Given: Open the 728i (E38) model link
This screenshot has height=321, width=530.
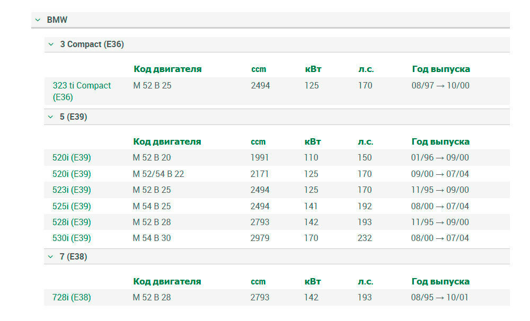Looking at the screenshot, I should 72,297.
